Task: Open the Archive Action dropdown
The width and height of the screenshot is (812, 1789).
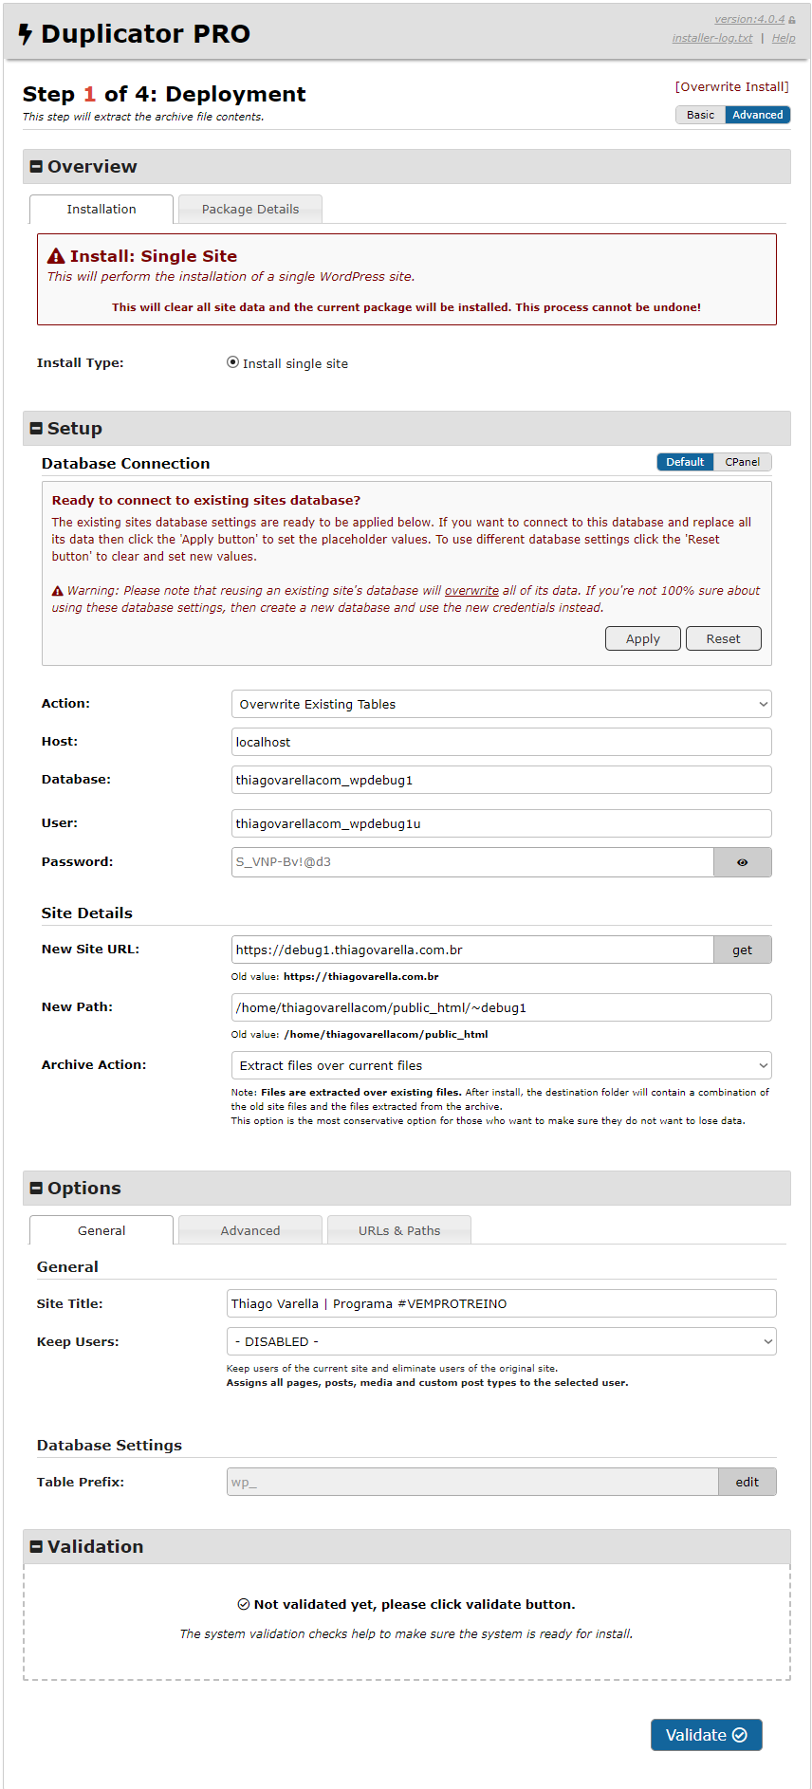Action: pyautogui.click(x=501, y=1065)
